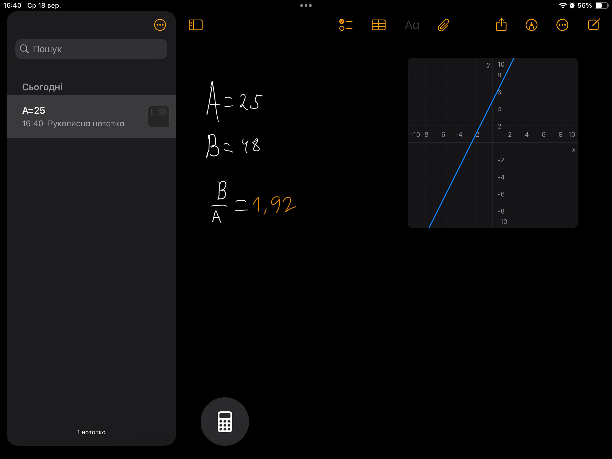This screenshot has width=612, height=459.
Task: Open the paperclip attachment menu
Action: pos(443,25)
